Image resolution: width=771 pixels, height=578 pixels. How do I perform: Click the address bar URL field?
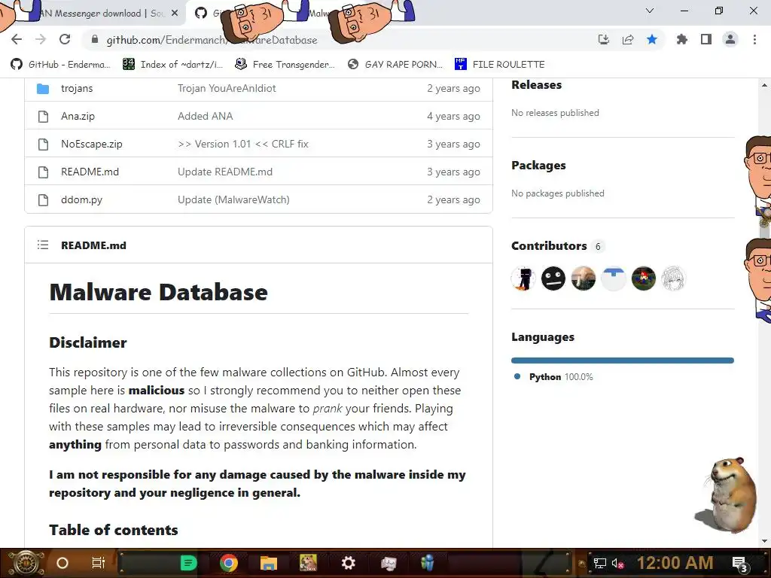click(x=340, y=40)
